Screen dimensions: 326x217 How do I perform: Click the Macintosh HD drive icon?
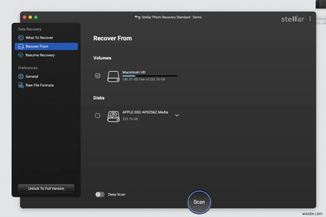click(113, 76)
